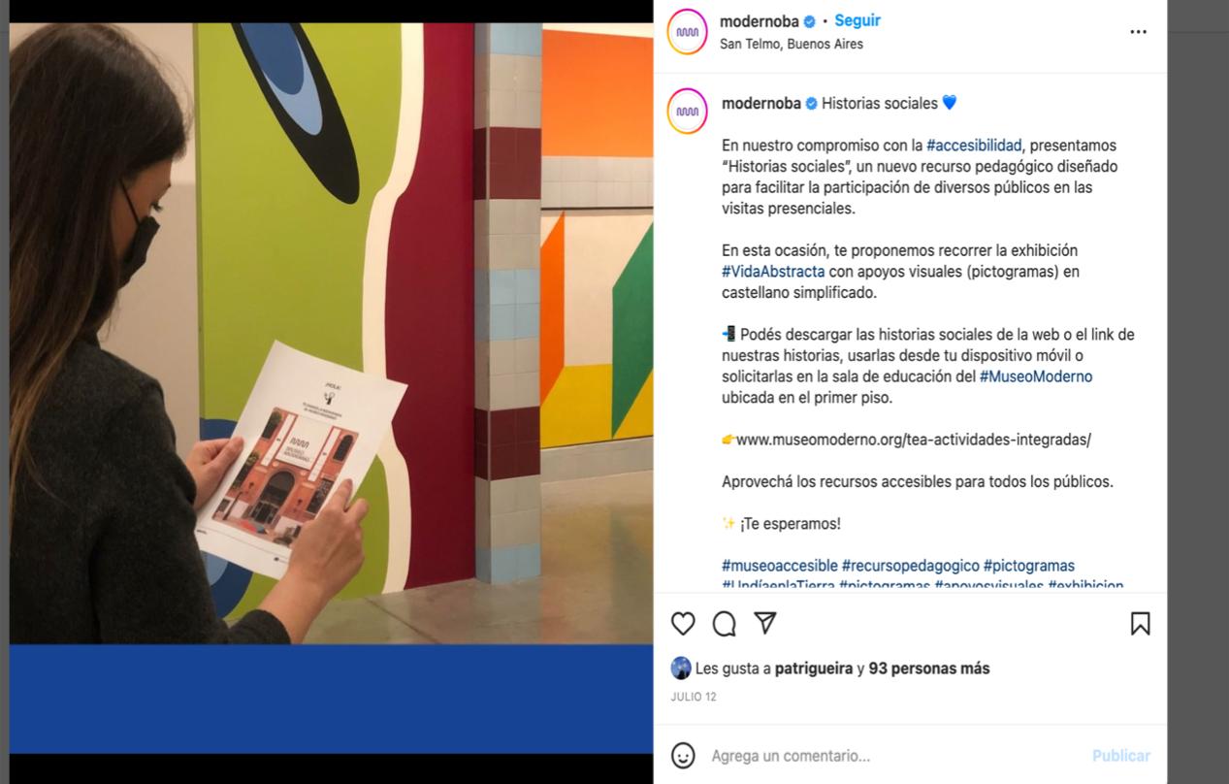View the 93 personas más likes list
This screenshot has width=1229, height=784.
[929, 669]
